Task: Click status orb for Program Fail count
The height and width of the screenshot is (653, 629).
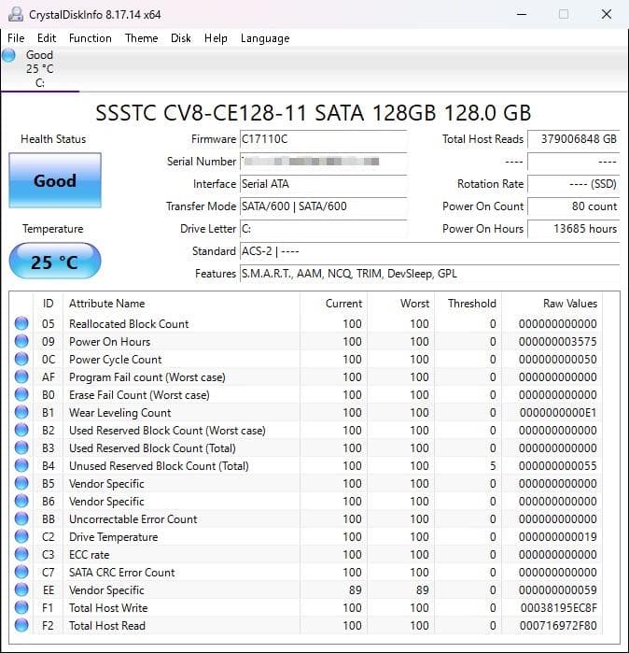Action: click(x=21, y=376)
